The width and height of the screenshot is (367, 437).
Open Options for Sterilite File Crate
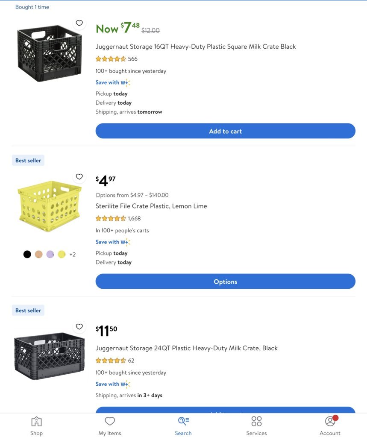pos(226,282)
